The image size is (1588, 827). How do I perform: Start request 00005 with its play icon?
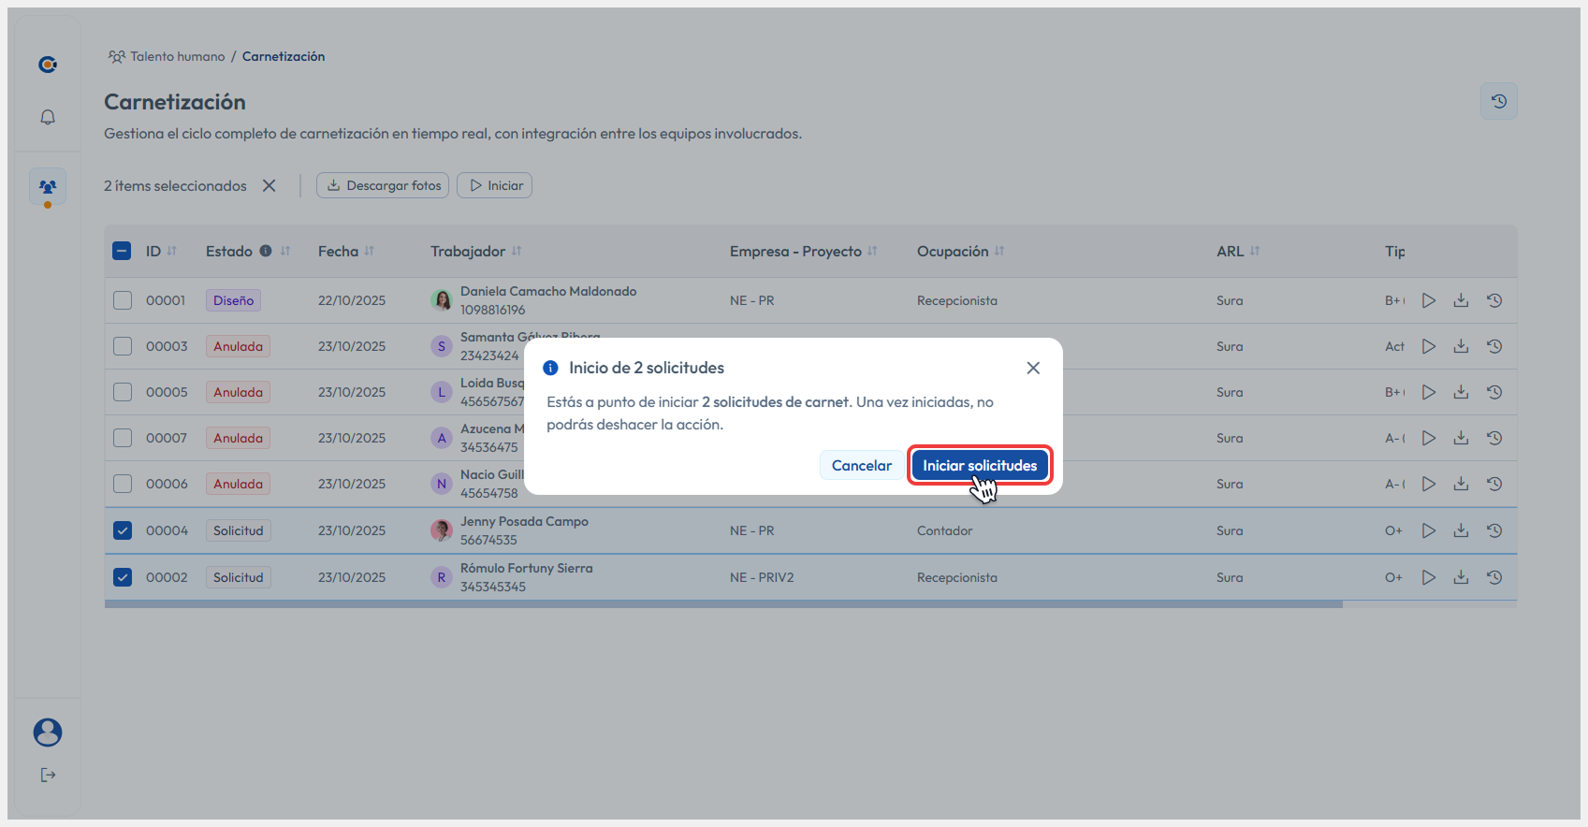(x=1429, y=392)
